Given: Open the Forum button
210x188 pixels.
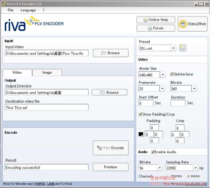Looking at the screenshot, I should click(156, 28).
